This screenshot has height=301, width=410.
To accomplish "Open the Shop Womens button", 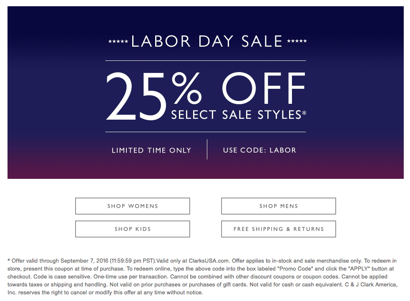I will pos(133,206).
